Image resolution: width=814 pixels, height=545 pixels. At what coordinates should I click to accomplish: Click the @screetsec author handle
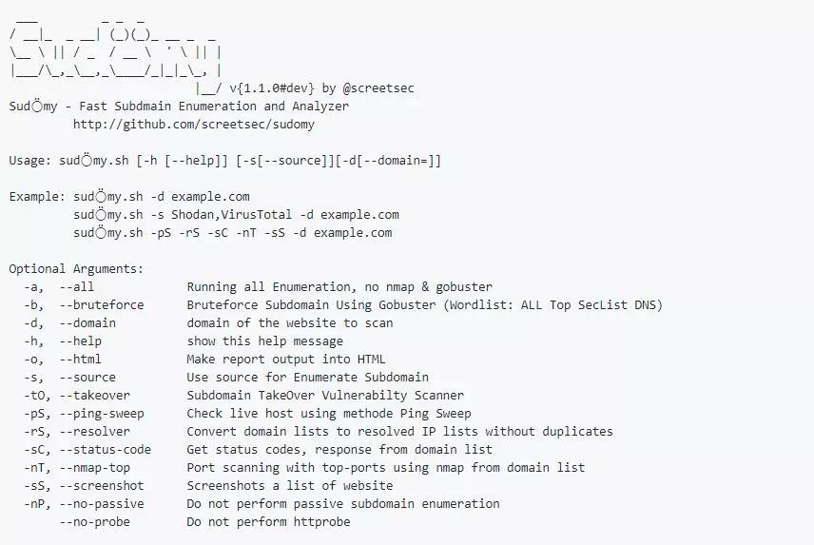pyautogui.click(x=378, y=88)
